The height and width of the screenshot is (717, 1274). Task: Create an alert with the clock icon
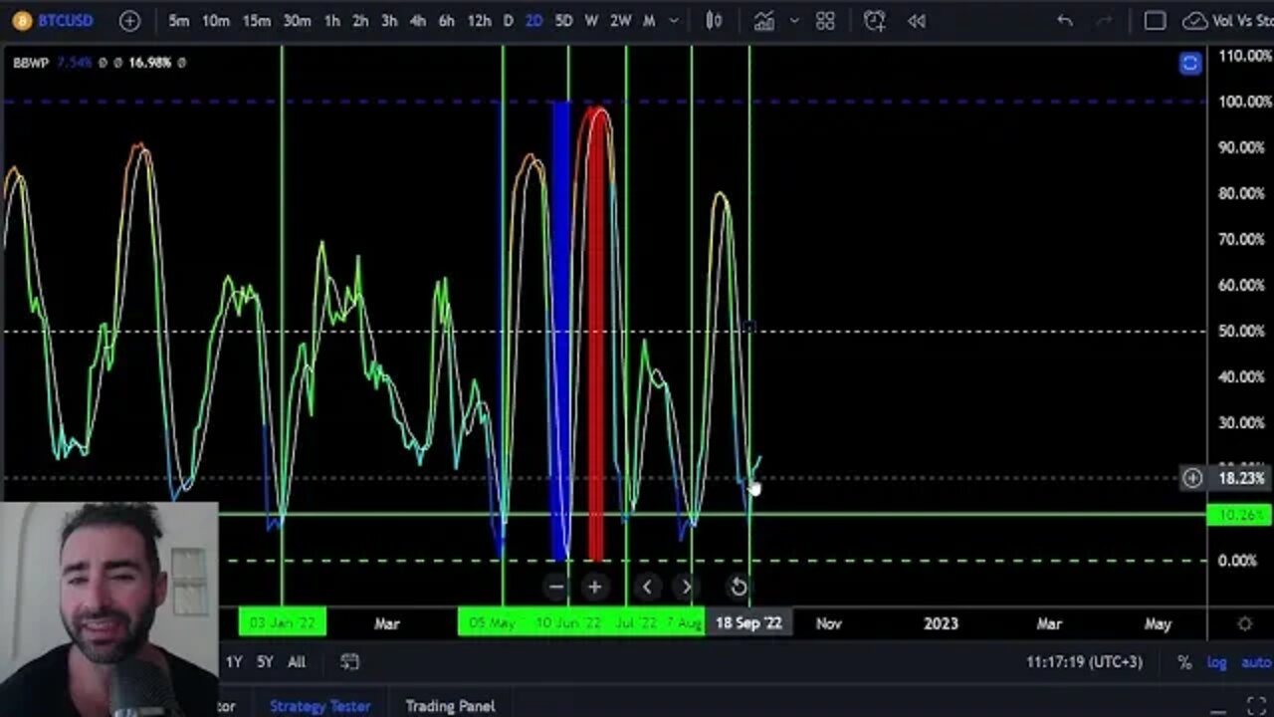[874, 20]
